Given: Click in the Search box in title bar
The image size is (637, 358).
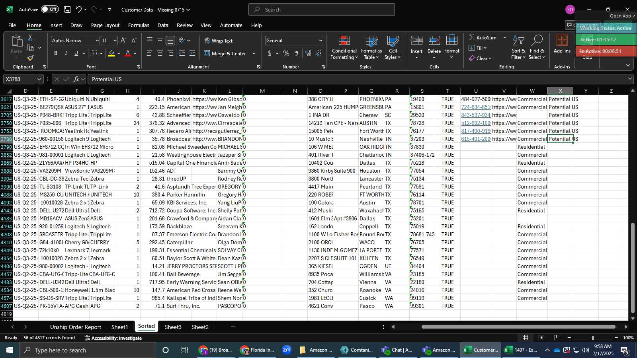Looking at the screenshot, I should [322, 10].
